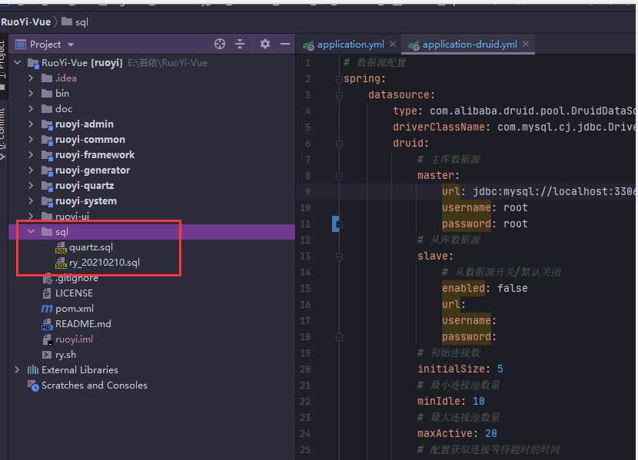Collapse the RuoYi-Vue root project node
Screen dimensions: 638x460
pos(18,62)
